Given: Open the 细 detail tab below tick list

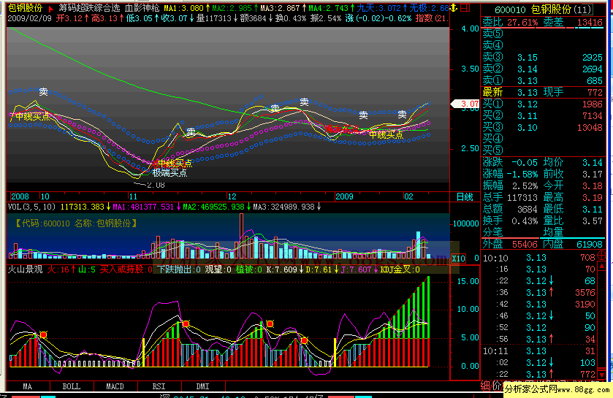Looking at the screenshot, I should [x=485, y=386].
